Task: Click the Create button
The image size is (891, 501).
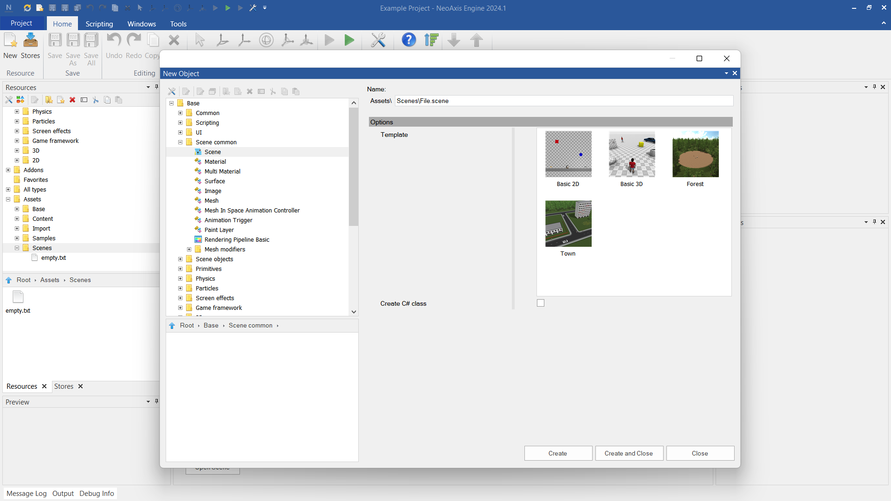Action: click(558, 453)
